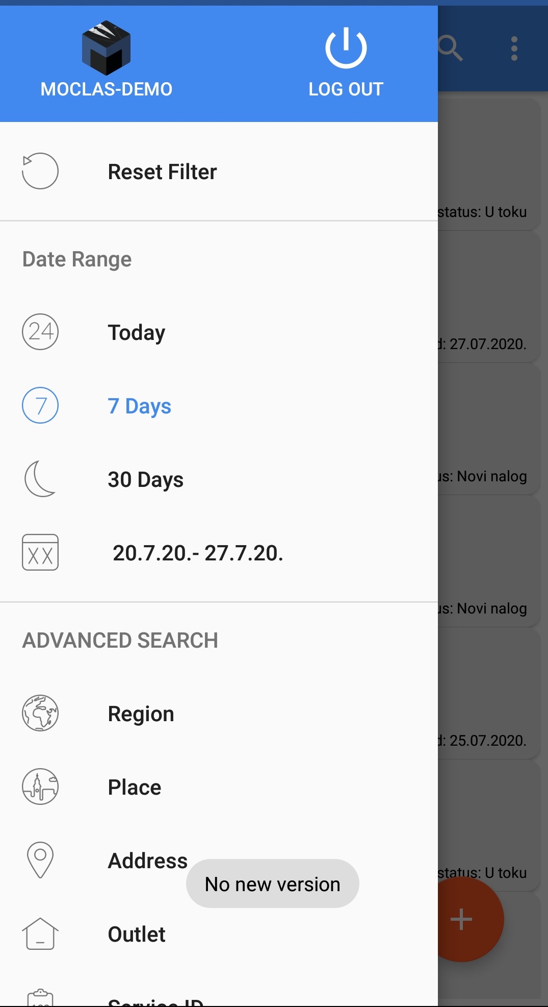Viewport: 548px width, 1007px height.
Task: Select the Today date range
Action: click(136, 333)
